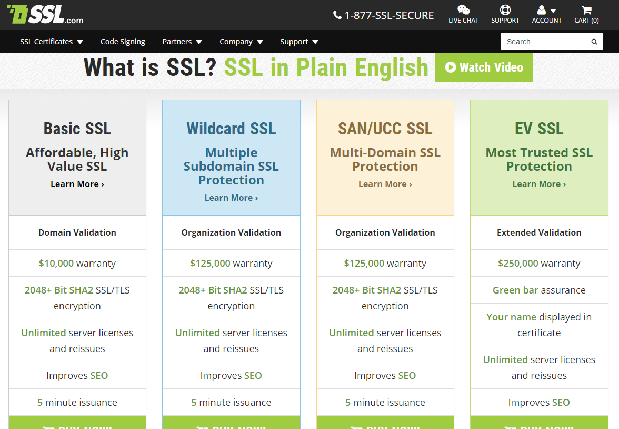Screen dimensions: 619x429
Task: Follow Learn More under Basic SSL
Action: [x=77, y=184]
